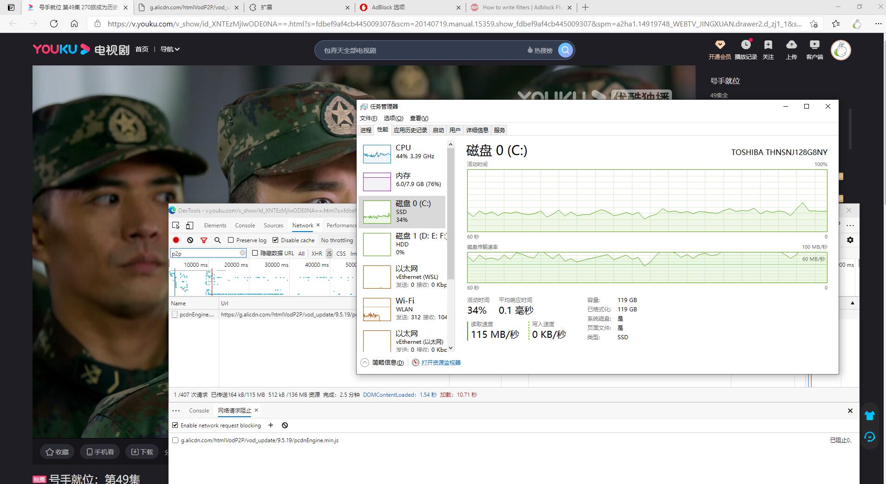Remove all blocking patterns icon

pos(285,425)
